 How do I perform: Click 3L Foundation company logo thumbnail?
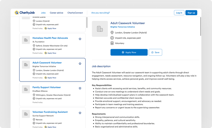click(x=26, y=40)
